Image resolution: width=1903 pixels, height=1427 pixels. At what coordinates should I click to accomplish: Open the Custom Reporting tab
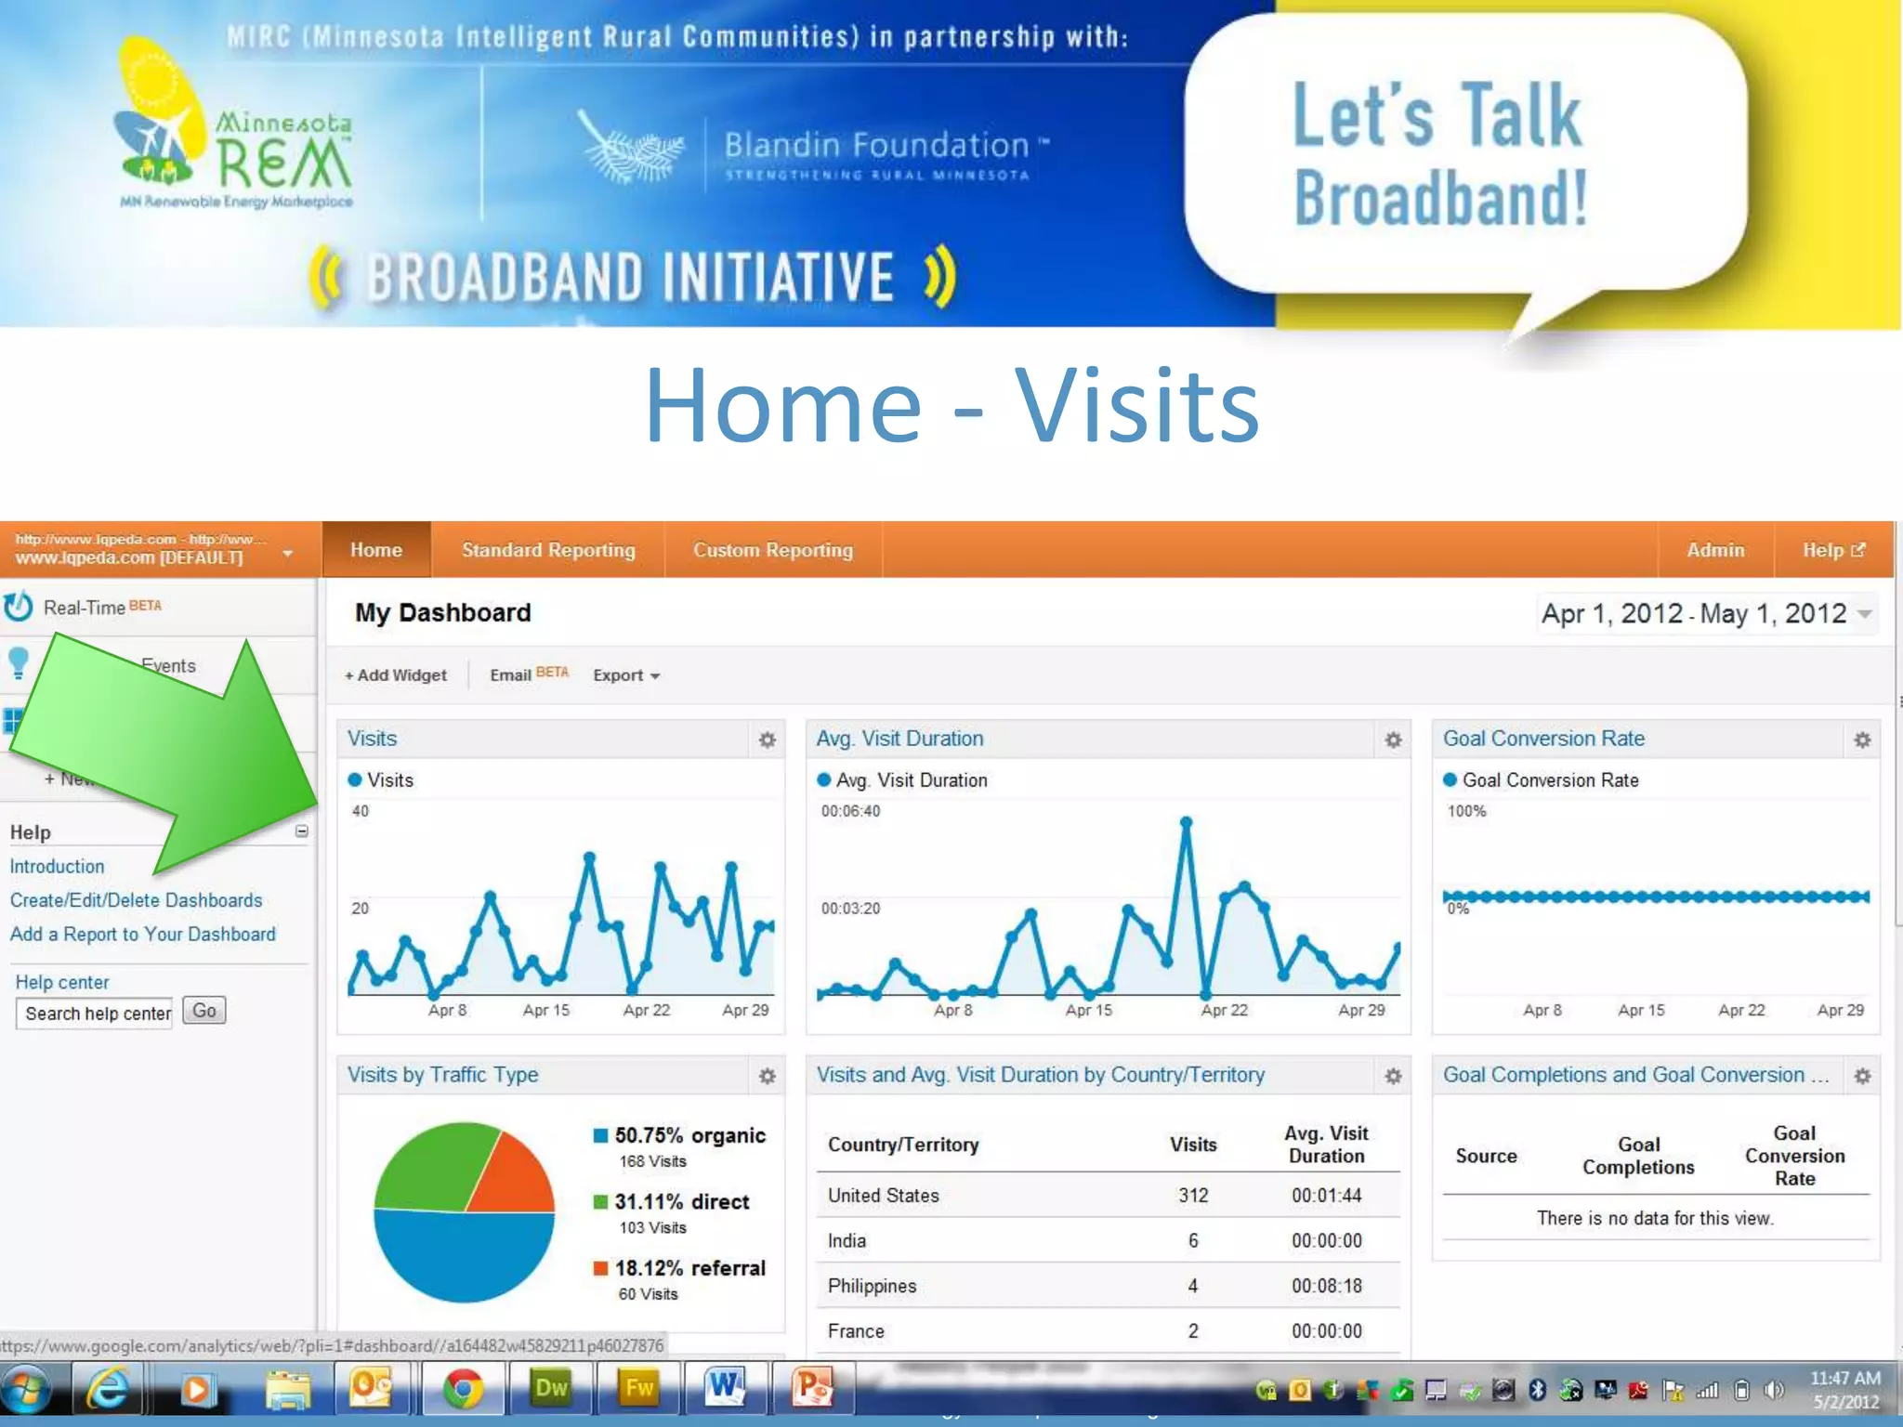(773, 550)
